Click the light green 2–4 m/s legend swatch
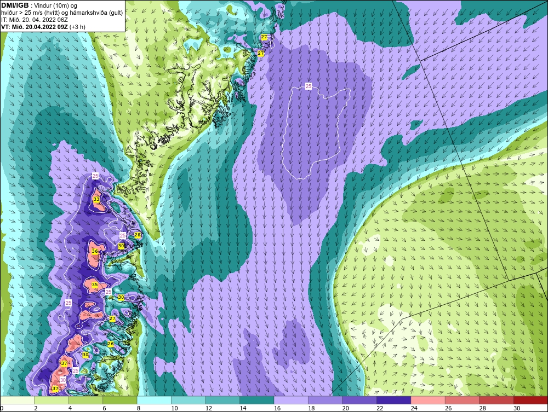 (x=52, y=400)
